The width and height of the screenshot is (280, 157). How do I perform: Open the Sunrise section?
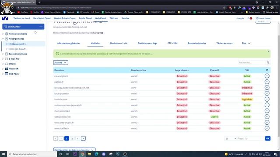click(125, 18)
